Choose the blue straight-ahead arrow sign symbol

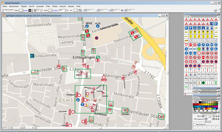click(x=207, y=45)
